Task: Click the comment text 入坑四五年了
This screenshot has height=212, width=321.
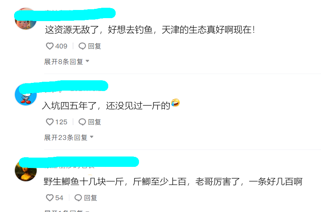Action: point(69,105)
